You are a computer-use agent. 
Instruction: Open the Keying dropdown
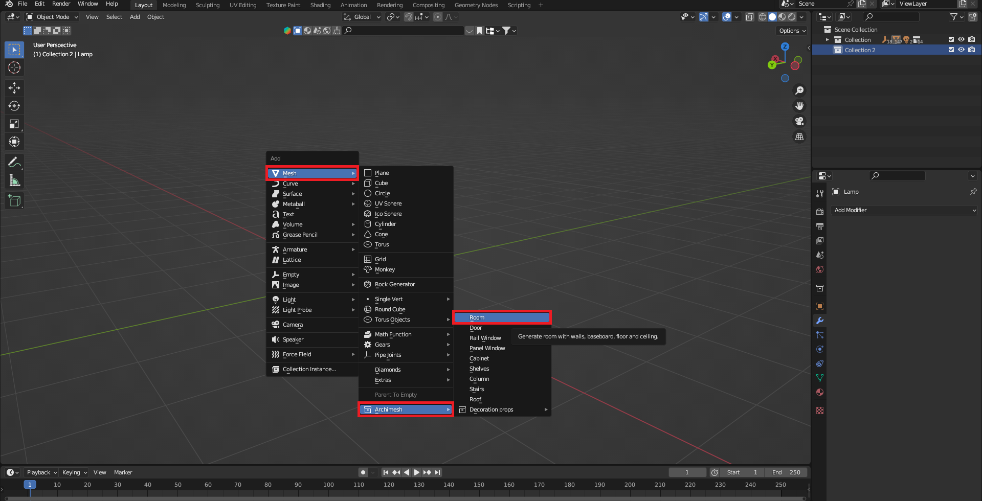(74, 472)
